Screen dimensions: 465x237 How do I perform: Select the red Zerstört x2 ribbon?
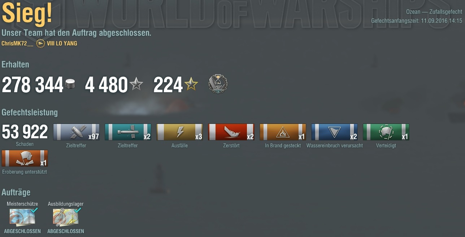[x=231, y=132]
